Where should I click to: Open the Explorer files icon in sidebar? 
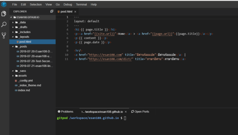pos(4,14)
